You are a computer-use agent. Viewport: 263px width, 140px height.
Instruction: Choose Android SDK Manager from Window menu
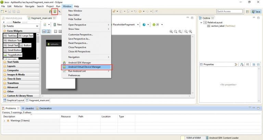coord(87,63)
